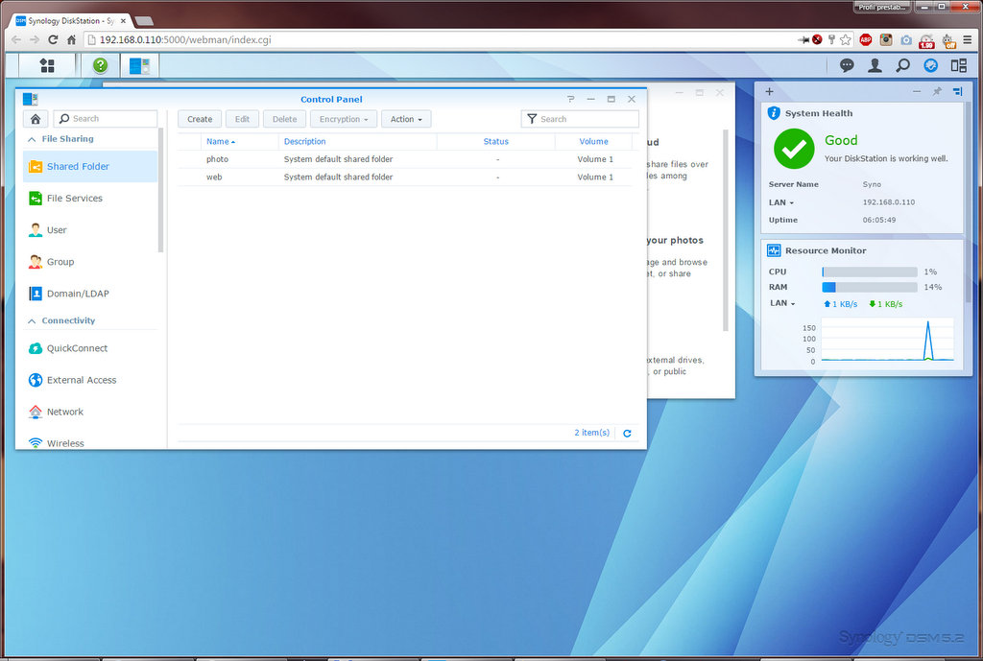
Task: Go to Control Panel home
Action: click(x=36, y=118)
